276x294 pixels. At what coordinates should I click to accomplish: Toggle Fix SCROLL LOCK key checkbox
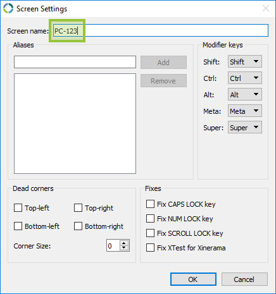pyautogui.click(x=150, y=233)
